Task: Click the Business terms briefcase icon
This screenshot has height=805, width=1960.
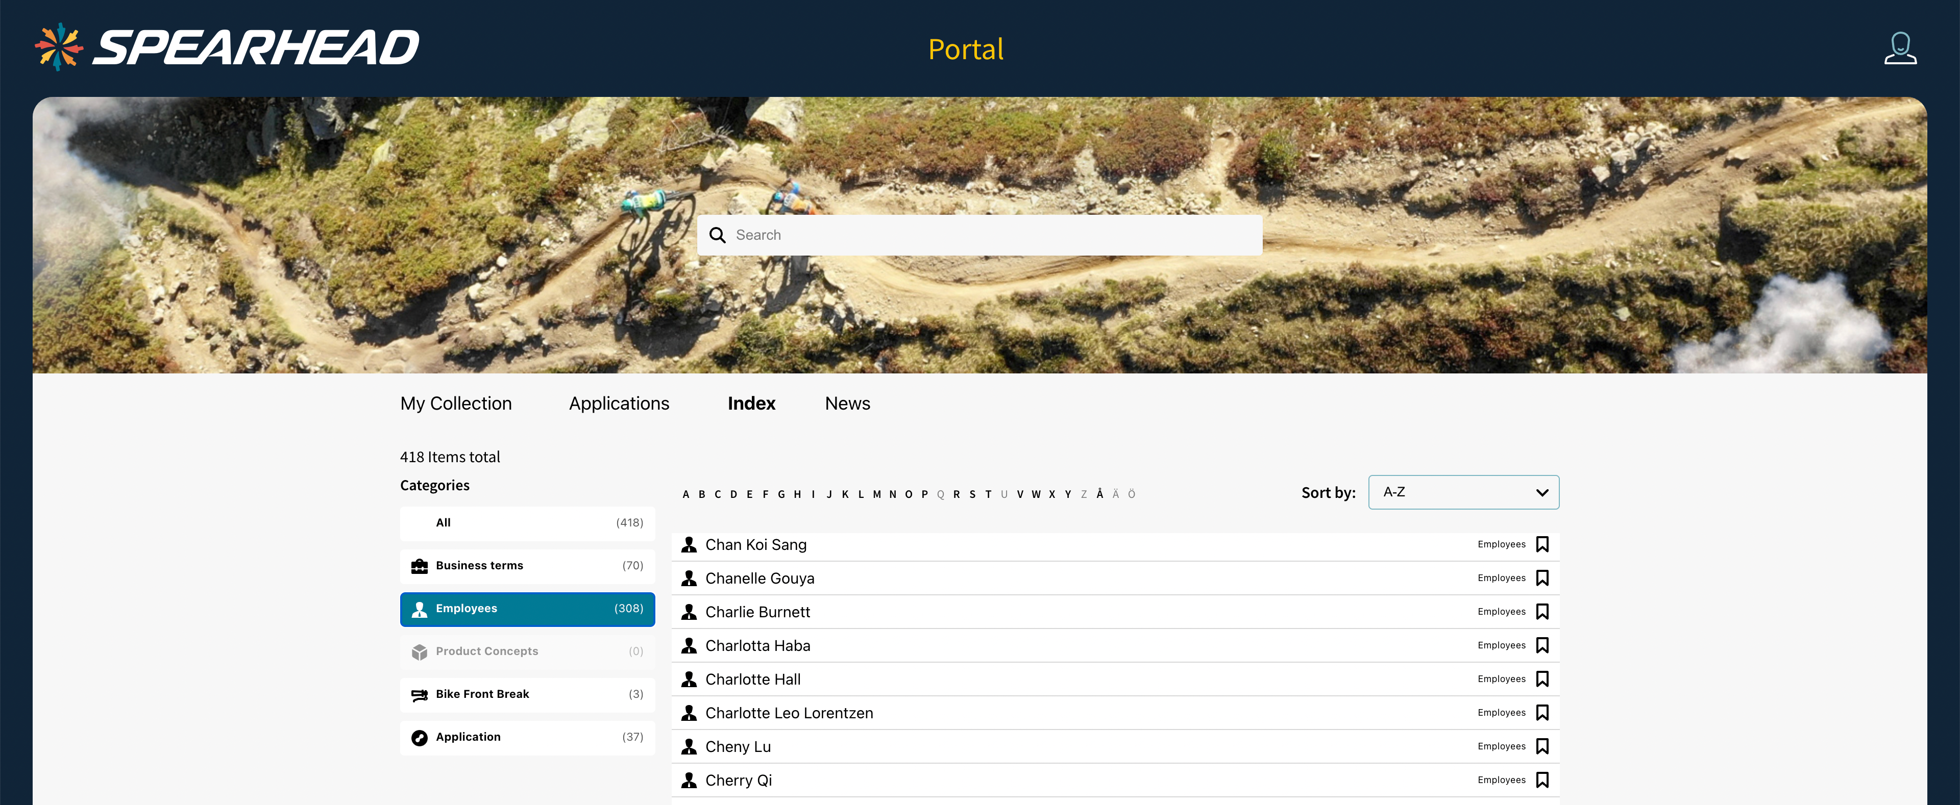Action: 419,566
